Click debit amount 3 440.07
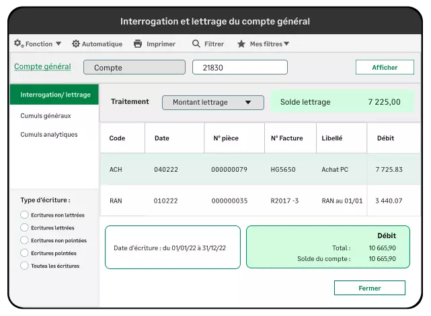 [389, 201]
